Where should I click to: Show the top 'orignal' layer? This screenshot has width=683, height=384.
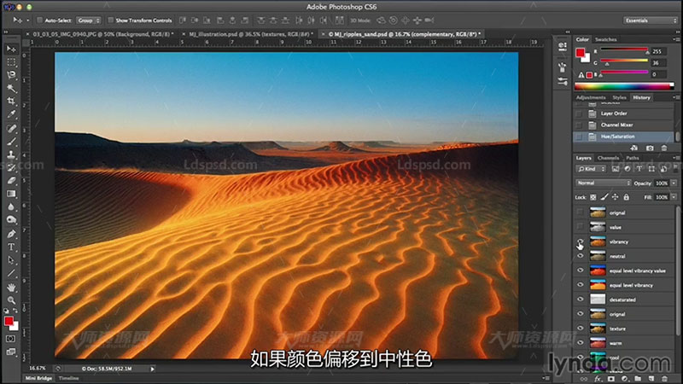click(x=580, y=212)
